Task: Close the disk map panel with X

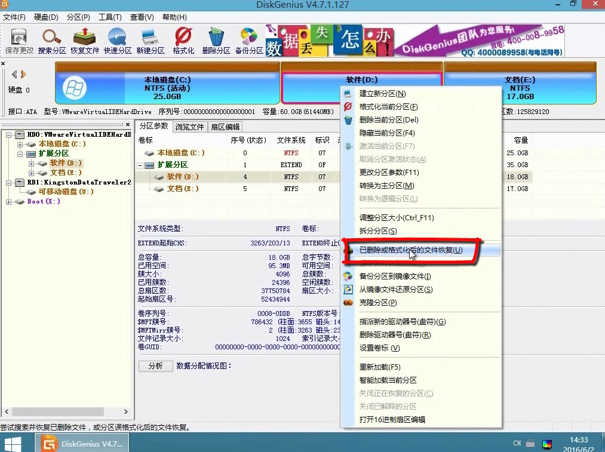Action: click(3, 63)
